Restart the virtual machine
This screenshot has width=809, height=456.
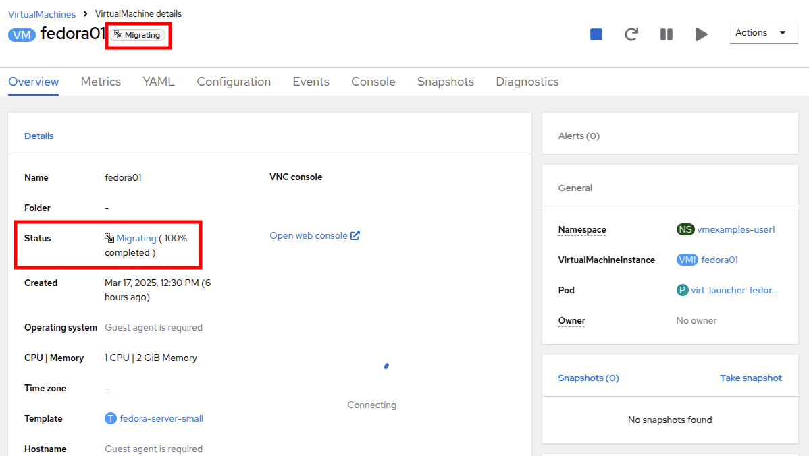coord(631,33)
